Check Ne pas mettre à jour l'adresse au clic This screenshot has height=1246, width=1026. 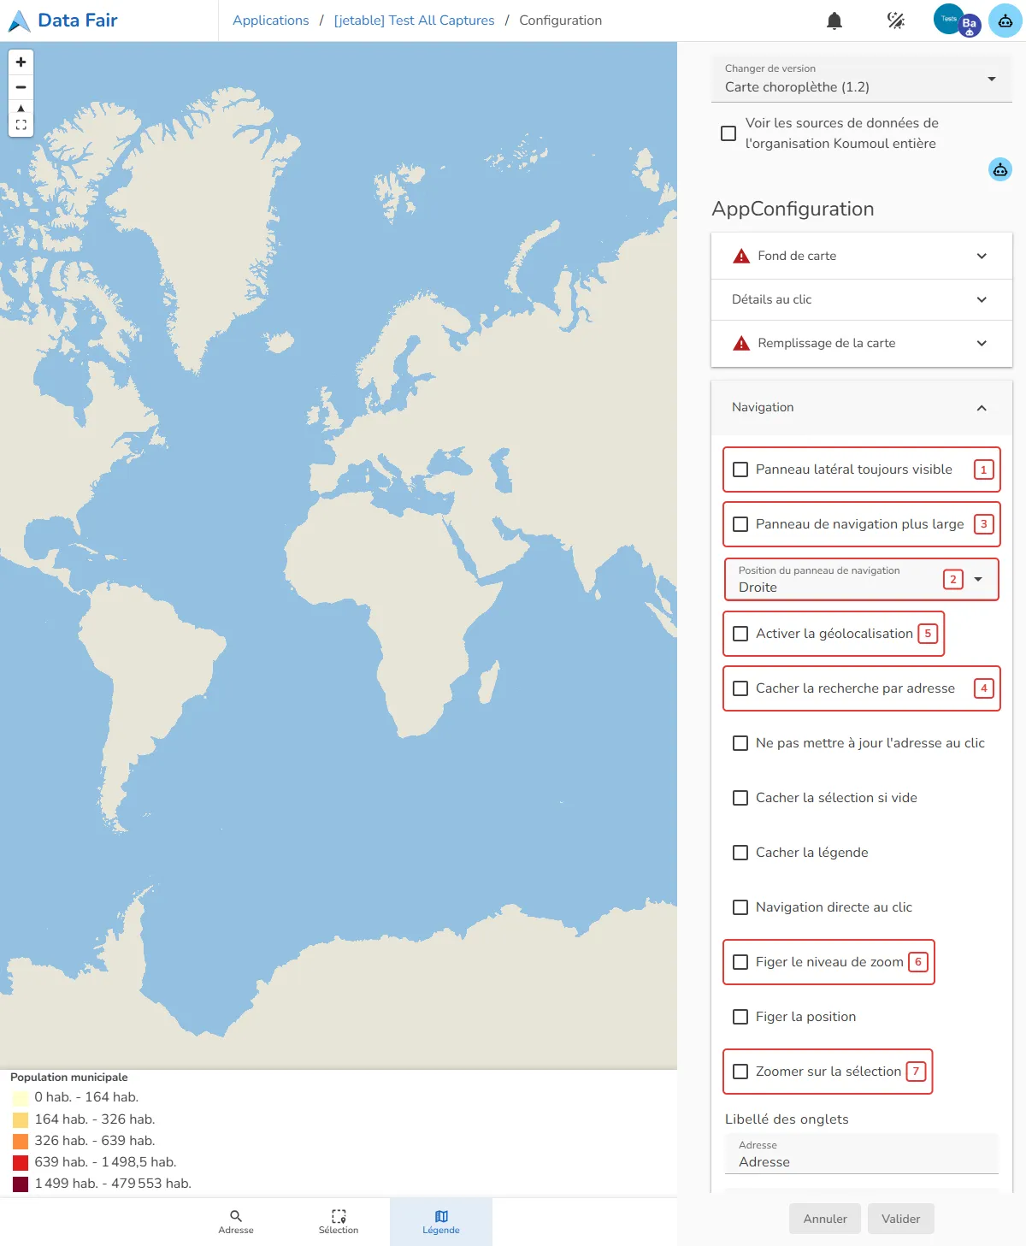click(x=740, y=743)
